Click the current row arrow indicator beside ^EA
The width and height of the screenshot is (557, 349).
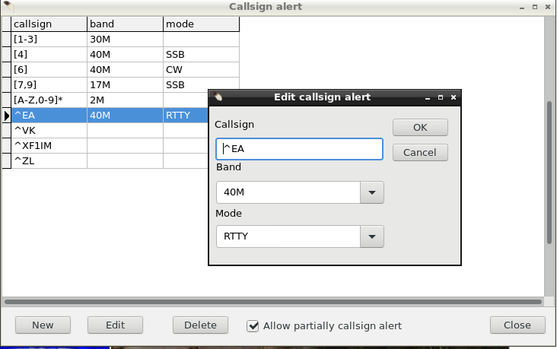tap(6, 116)
